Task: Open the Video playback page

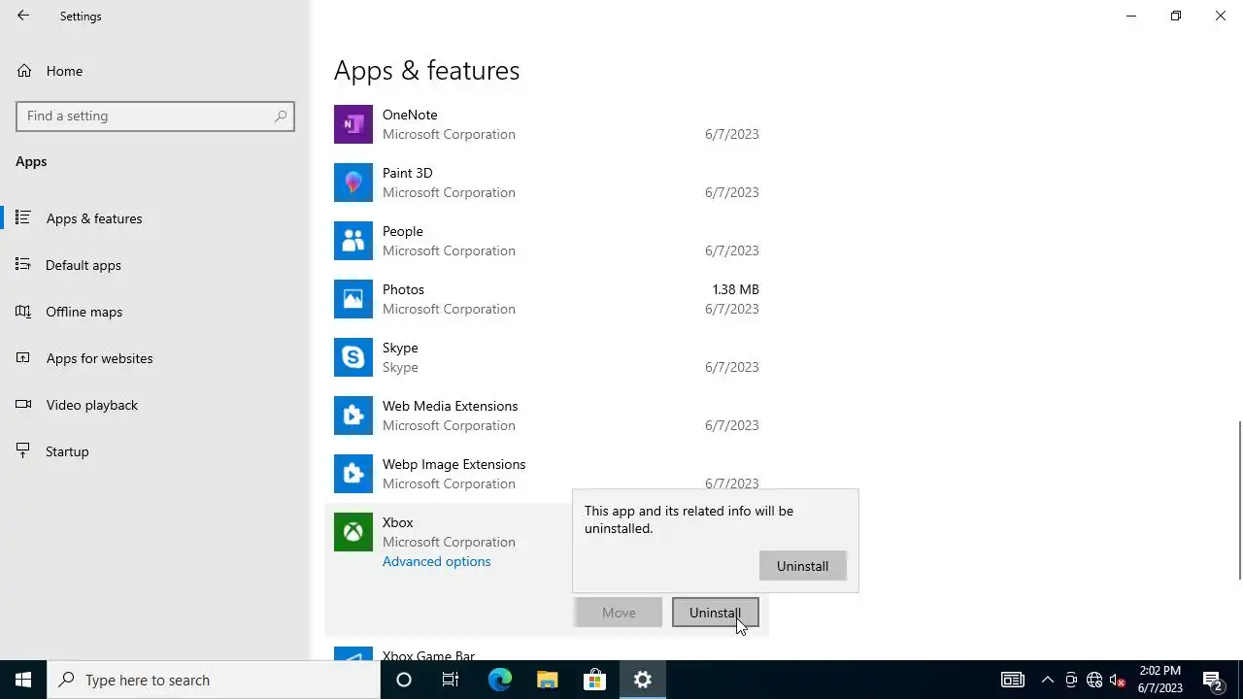Action: coord(155,405)
